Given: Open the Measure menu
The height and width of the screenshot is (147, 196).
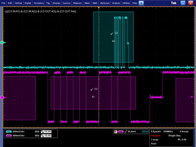Looking at the screenshot, I should point(78,3).
